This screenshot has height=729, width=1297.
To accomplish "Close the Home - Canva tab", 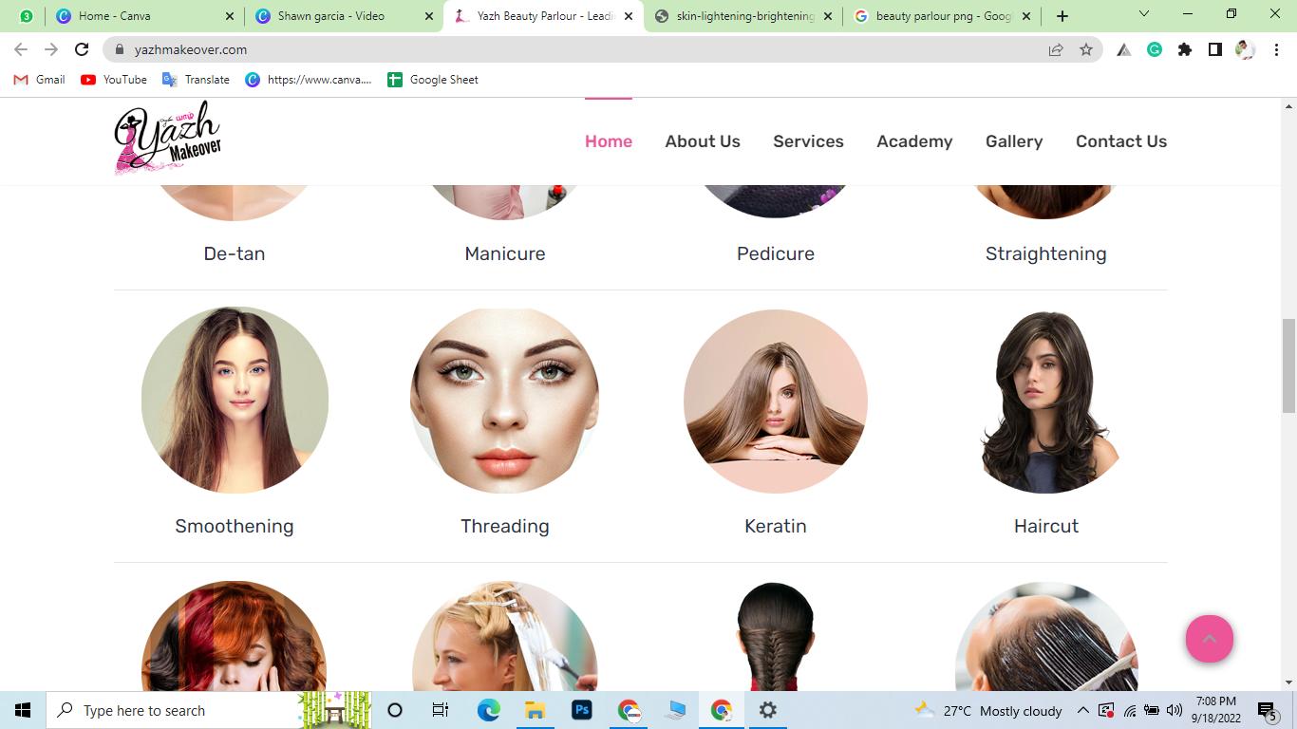I will click(230, 16).
